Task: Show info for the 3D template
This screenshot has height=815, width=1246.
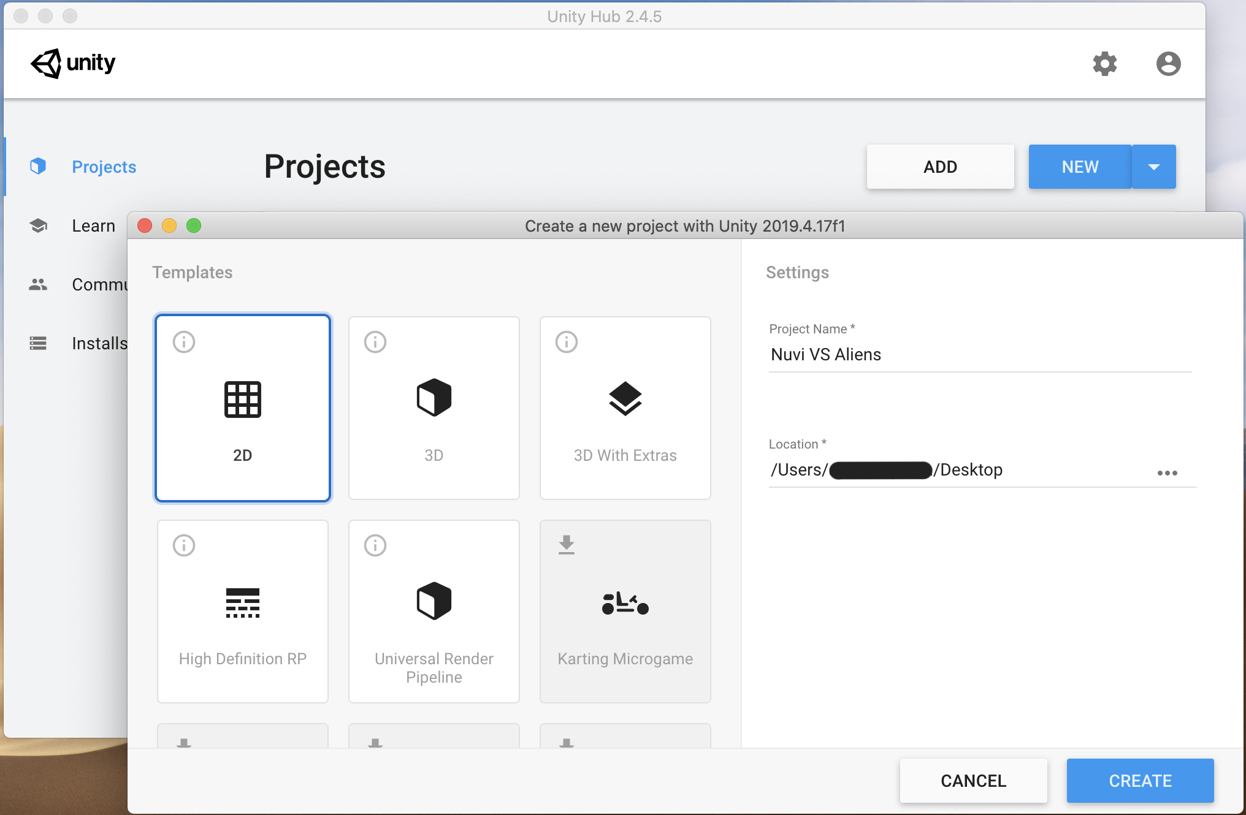Action: tap(375, 342)
